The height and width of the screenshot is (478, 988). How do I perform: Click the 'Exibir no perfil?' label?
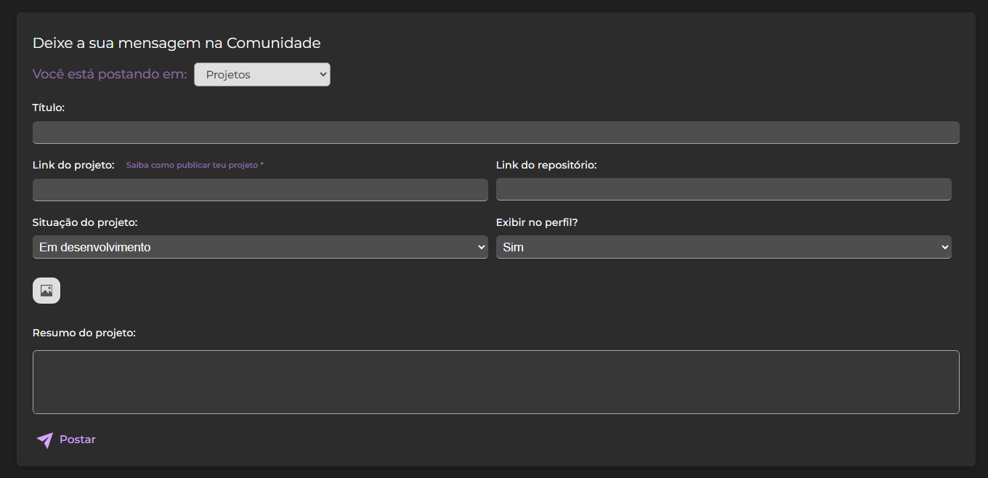(537, 222)
